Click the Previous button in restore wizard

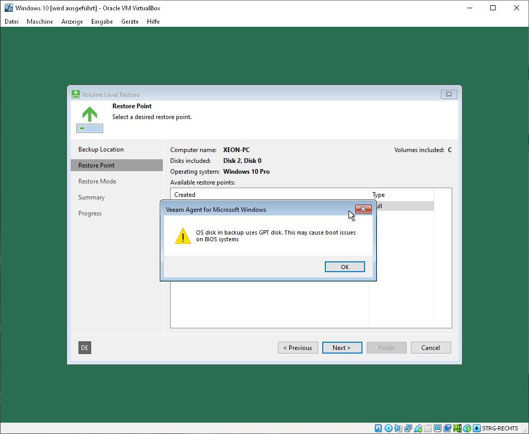point(297,348)
